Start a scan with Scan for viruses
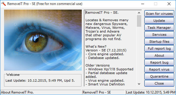The height and width of the screenshot is (95, 176). coord(159,13)
